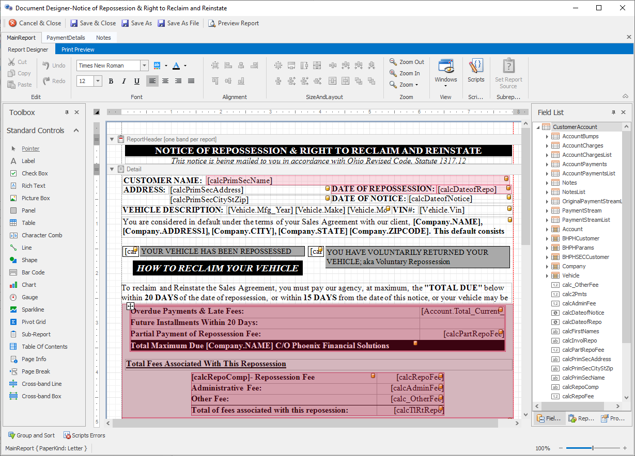This screenshot has height=456, width=635.
Task: Switch to the PaymentDetails tab
Action: 66,38
